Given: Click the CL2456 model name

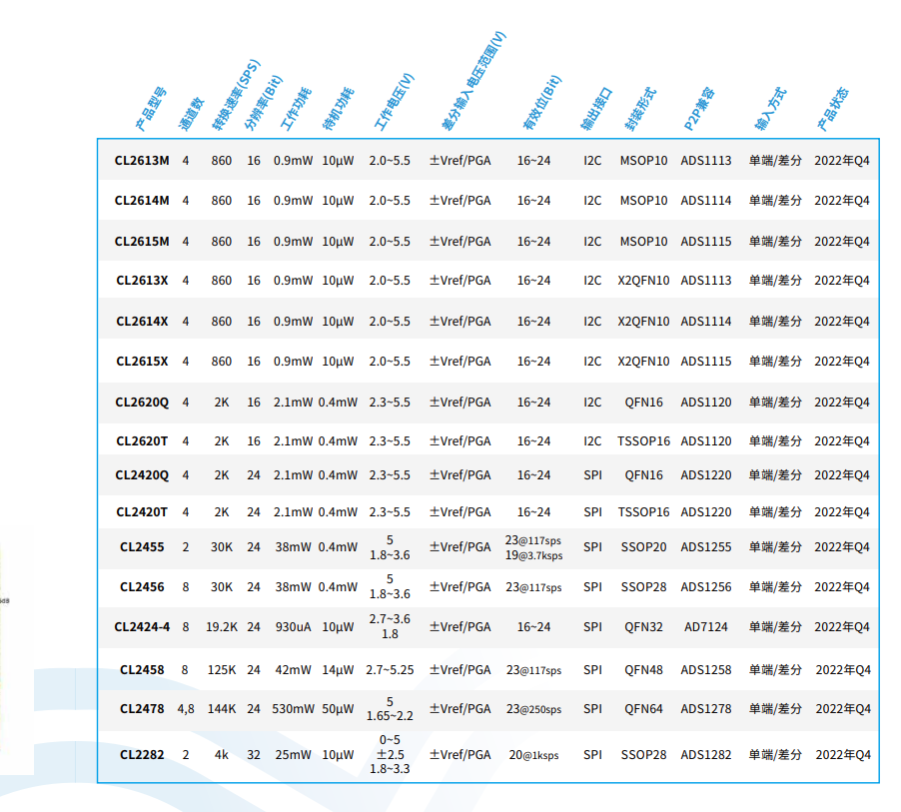Looking at the screenshot, I should 142,587.
